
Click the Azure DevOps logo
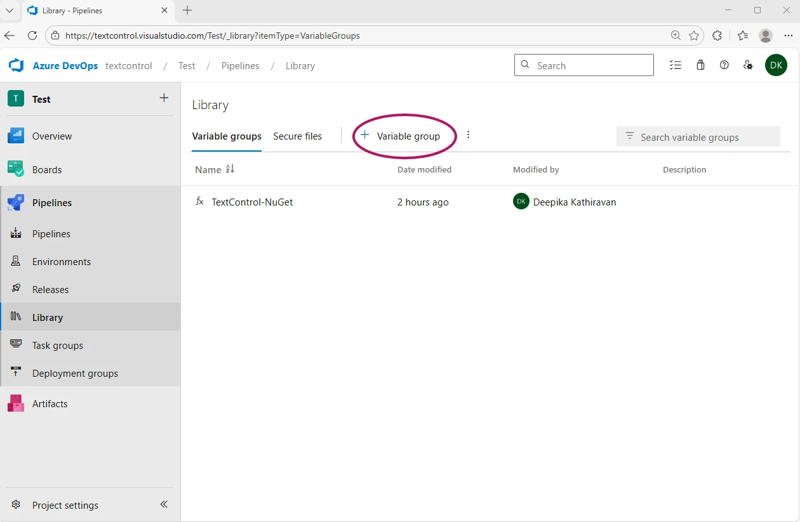tap(15, 65)
